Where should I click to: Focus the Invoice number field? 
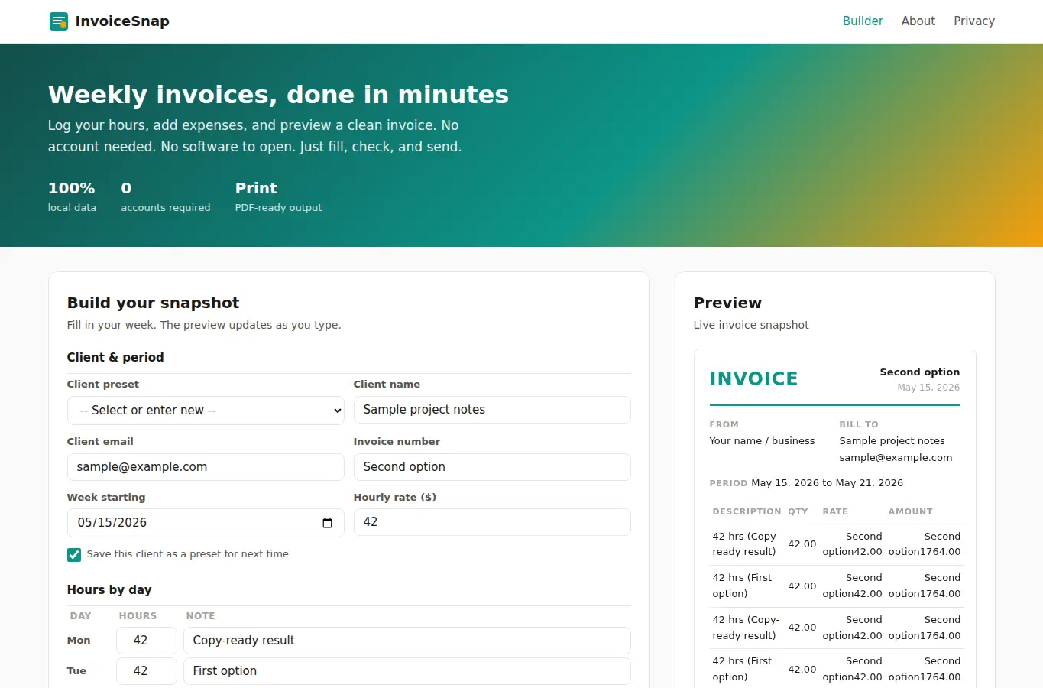click(x=492, y=467)
